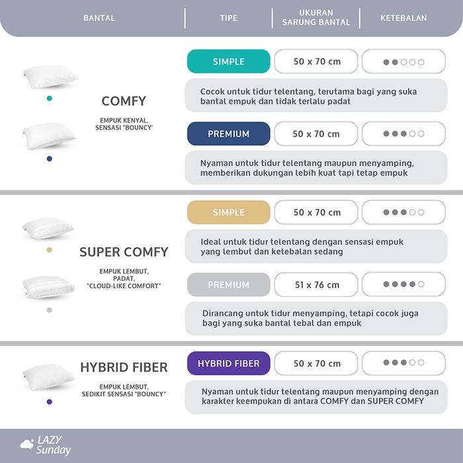Pick the teal color dot under Comfy

tap(49, 99)
